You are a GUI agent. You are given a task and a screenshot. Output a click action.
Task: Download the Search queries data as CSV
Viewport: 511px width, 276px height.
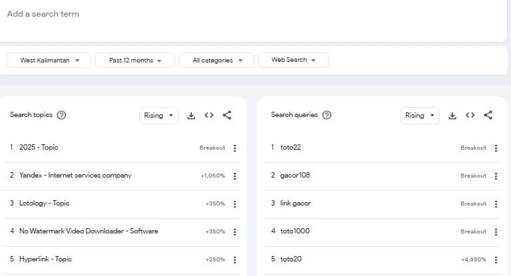[x=452, y=115]
